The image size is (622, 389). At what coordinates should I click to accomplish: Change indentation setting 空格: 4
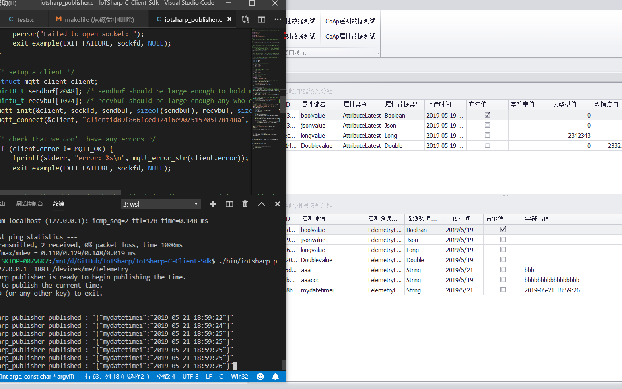point(166,377)
